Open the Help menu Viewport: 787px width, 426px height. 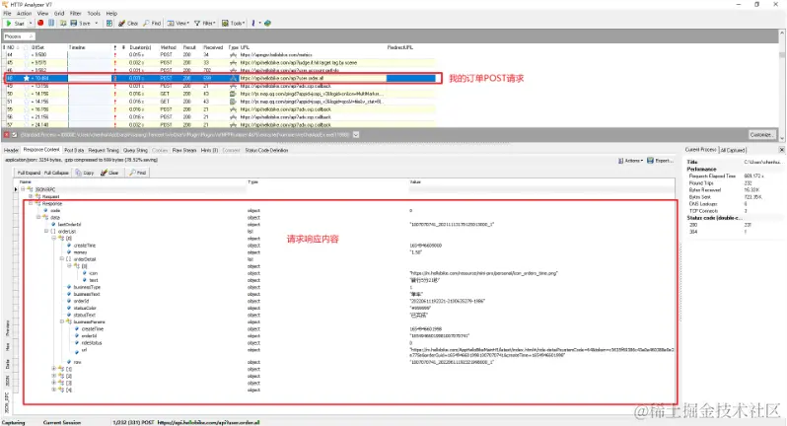click(111, 14)
